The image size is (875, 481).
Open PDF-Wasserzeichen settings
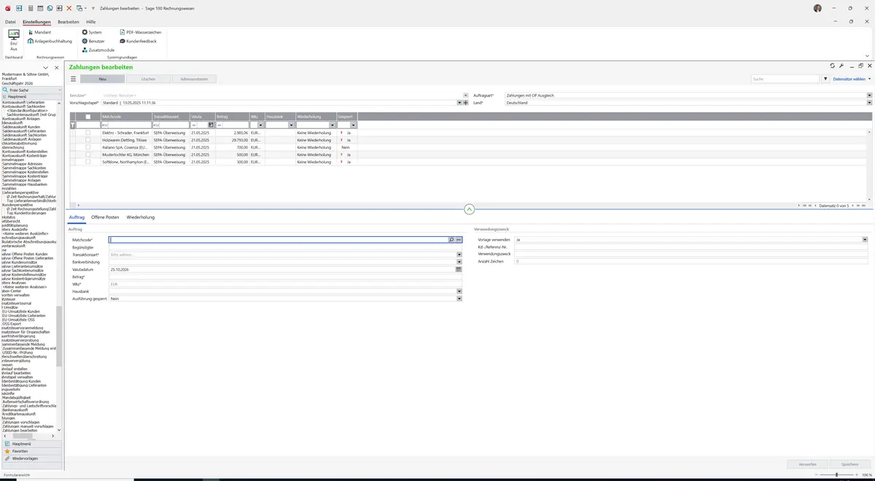140,32
